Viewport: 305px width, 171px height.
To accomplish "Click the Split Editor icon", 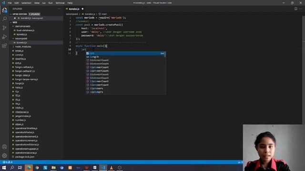I will click(x=295, y=9).
